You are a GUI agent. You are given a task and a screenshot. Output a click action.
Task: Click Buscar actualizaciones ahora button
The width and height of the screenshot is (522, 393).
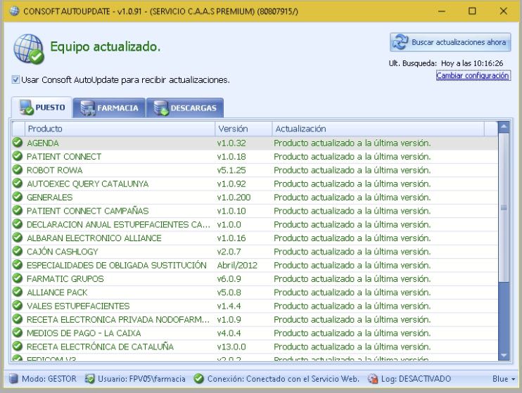pos(450,42)
